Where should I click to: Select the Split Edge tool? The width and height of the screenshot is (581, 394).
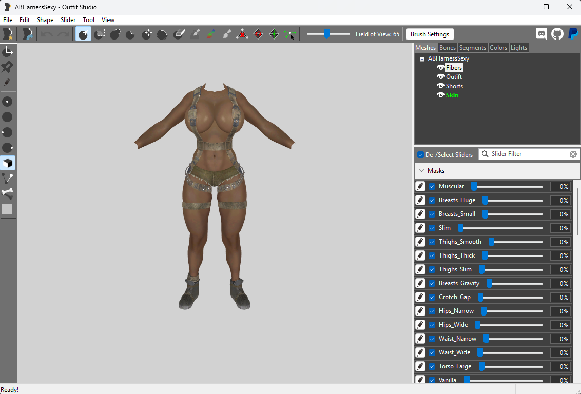[x=274, y=34]
